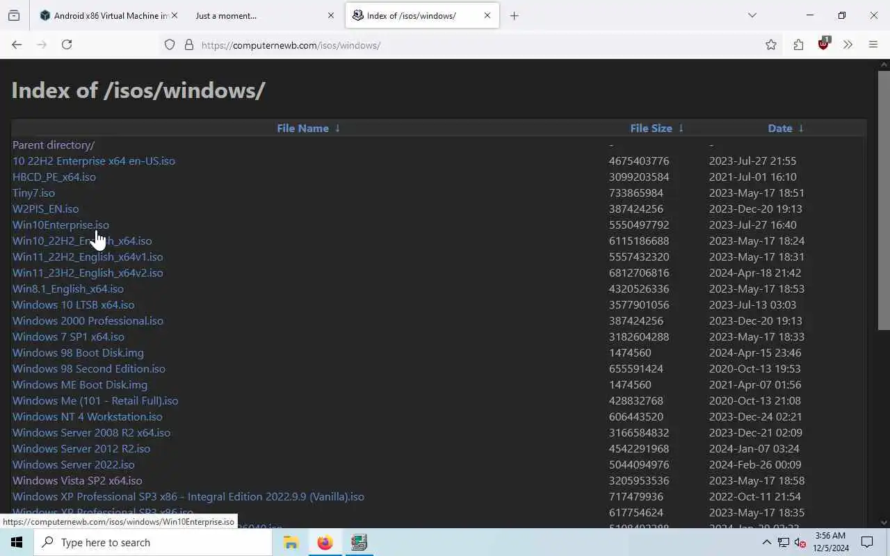890x556 pixels.
Task: Reload the current page
Action: (67, 44)
